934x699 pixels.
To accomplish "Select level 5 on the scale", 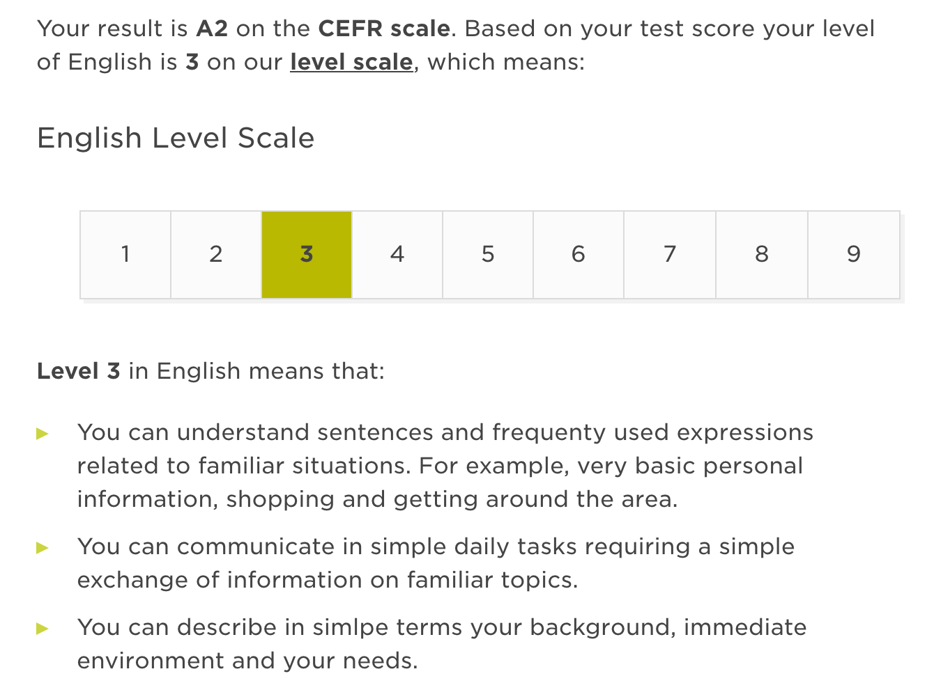I will (488, 255).
